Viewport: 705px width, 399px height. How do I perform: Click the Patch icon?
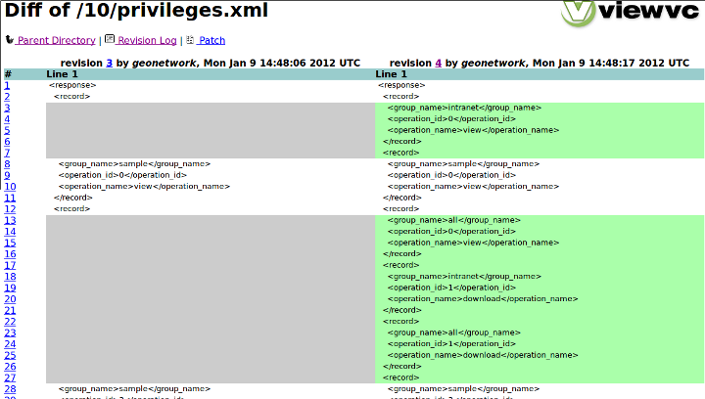(190, 40)
